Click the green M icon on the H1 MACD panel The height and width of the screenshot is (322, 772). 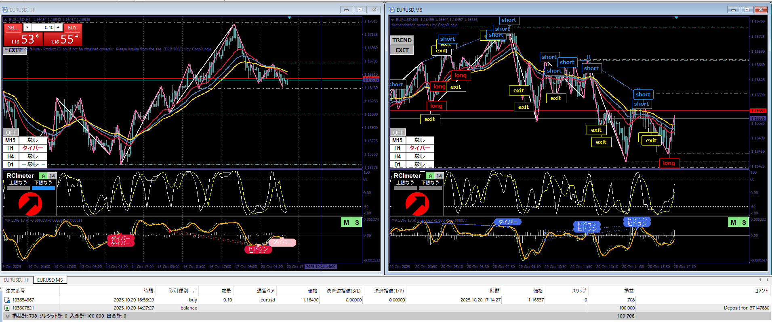tap(346, 222)
